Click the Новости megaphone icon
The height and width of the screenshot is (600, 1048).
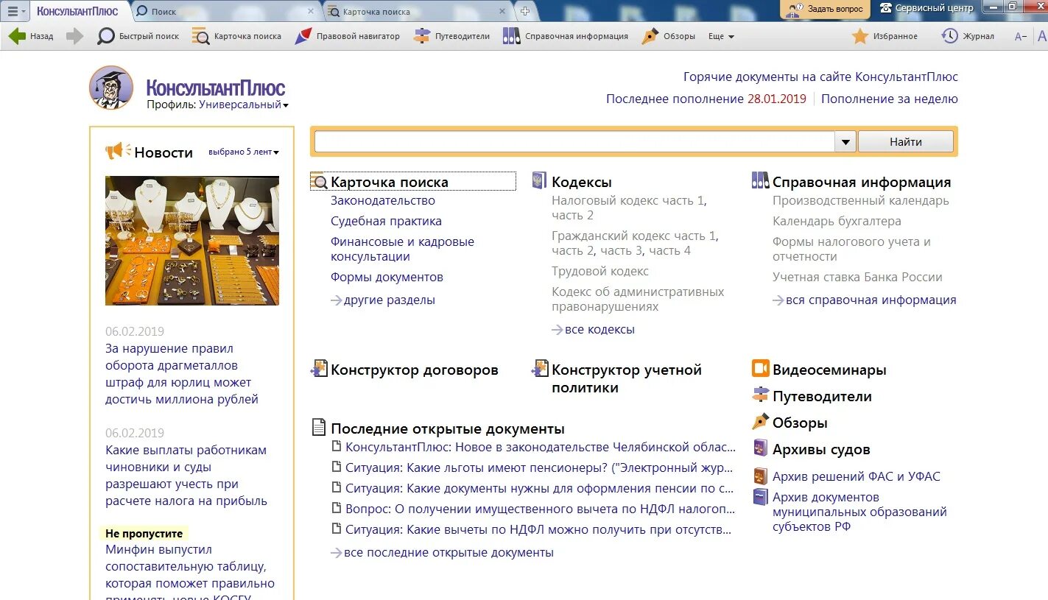tap(118, 152)
